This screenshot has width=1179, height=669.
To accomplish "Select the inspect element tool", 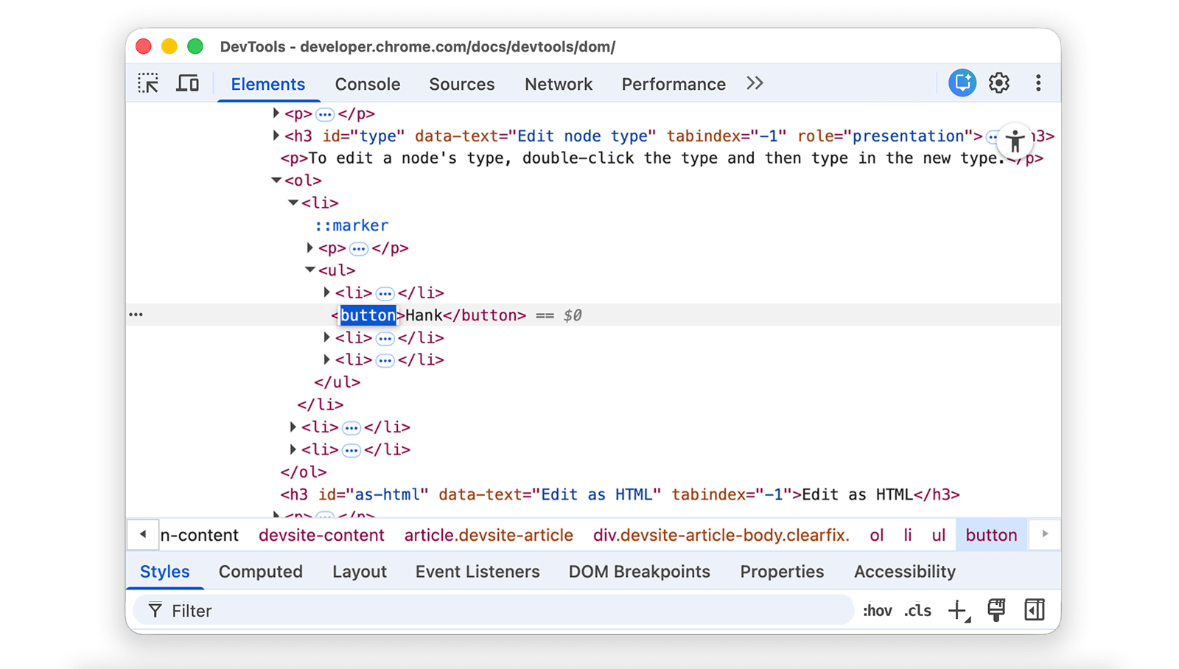I will 148,83.
